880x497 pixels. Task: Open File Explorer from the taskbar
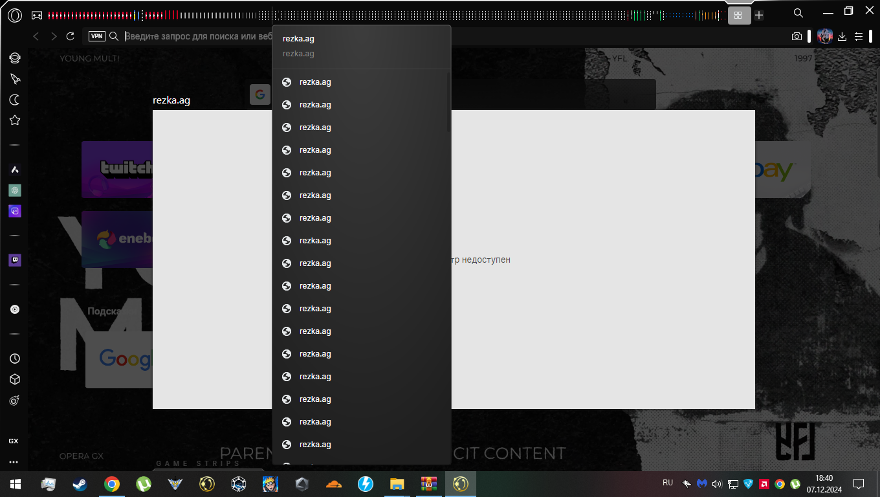click(397, 483)
